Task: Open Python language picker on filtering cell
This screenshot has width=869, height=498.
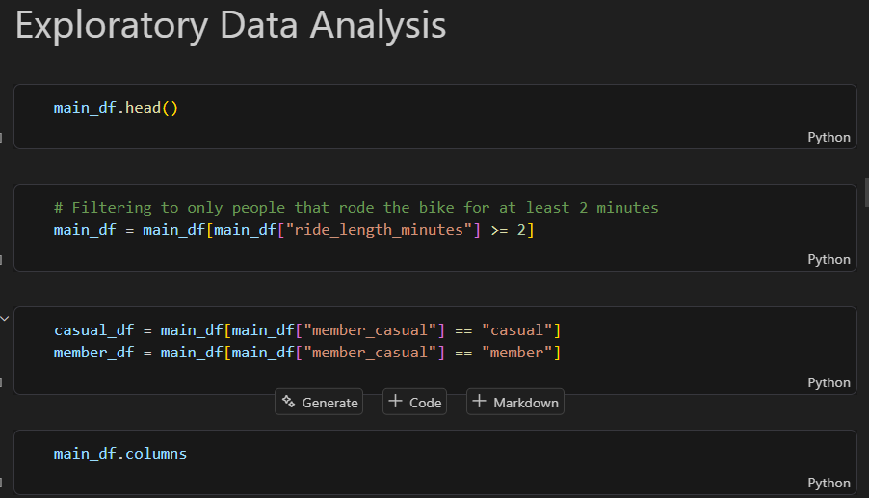Action: 829,260
